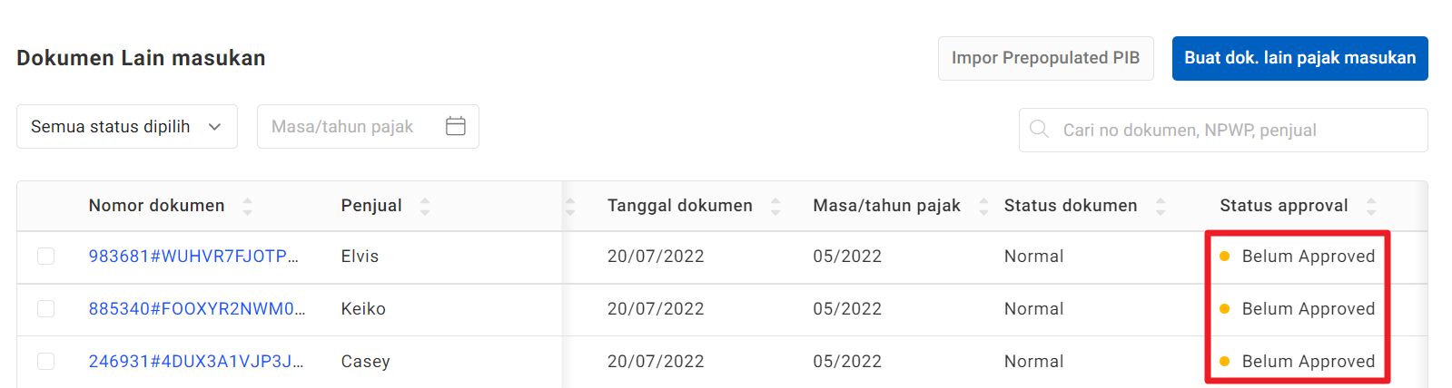
Task: Sort by Status dokumen column arrows
Action: [x=1161, y=207]
